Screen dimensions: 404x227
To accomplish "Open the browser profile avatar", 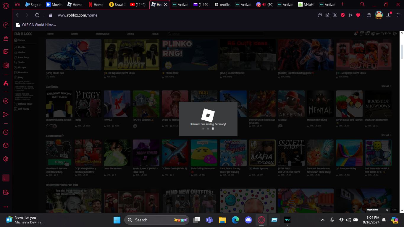I will [379, 15].
